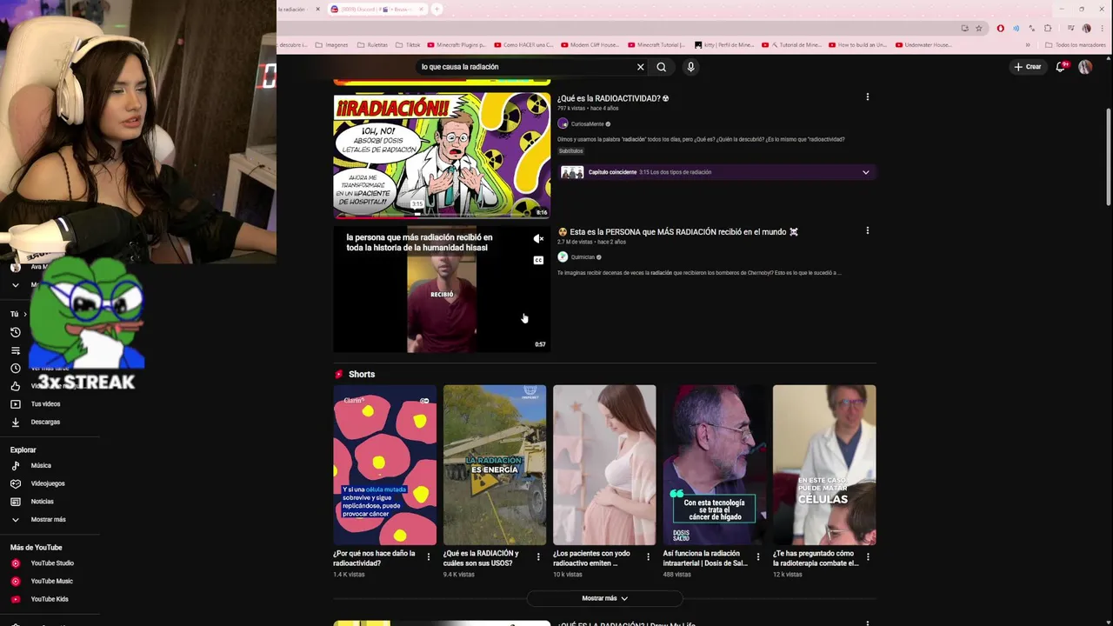Viewport: 1113px width, 626px height.
Task: Bookmark this page with star icon
Action: pyautogui.click(x=978, y=28)
